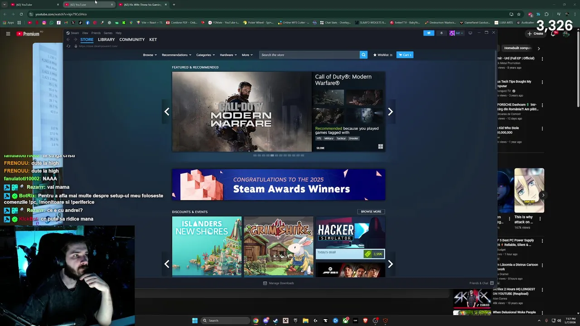Open the Windows Start menu

(195, 321)
